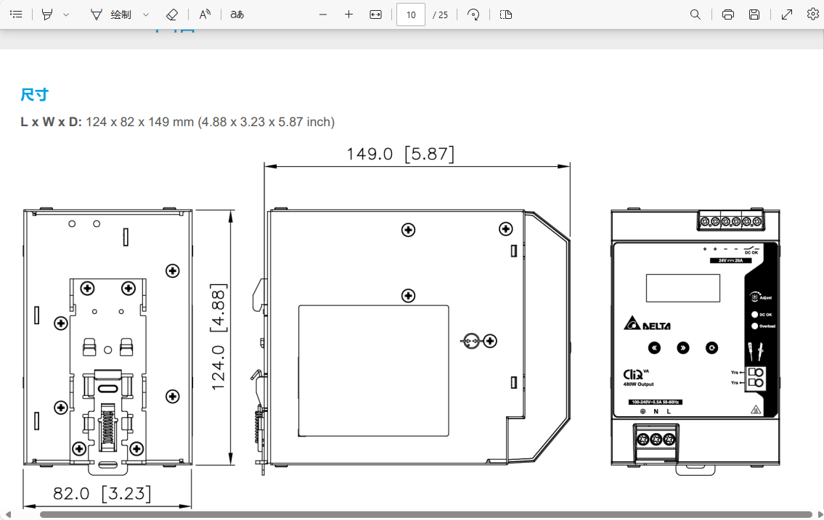Viewport: 824px width, 520px height.
Task: Toggle the page view layout
Action: click(x=506, y=15)
